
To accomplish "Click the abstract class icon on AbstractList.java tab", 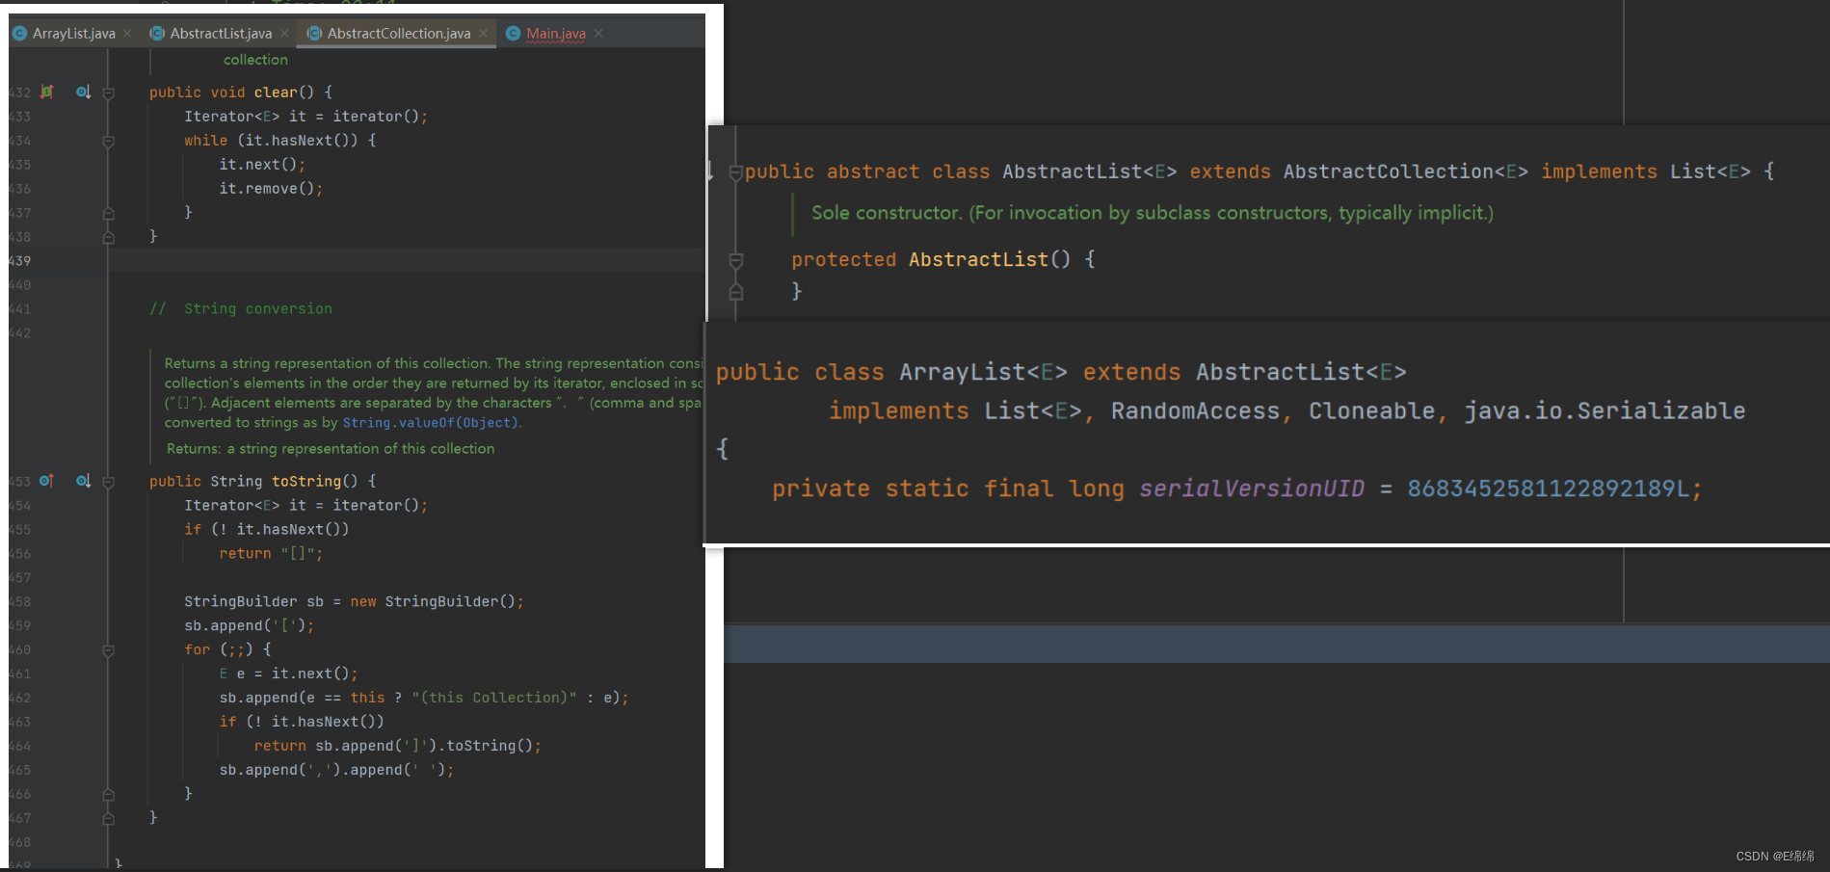I will tap(155, 33).
